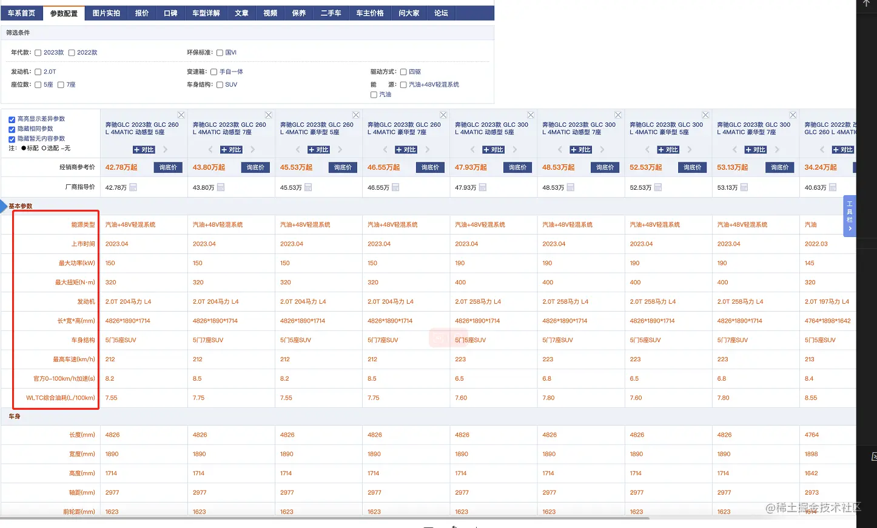Click 询底价 for the 42.78万起 model
Viewport: 877px width, 528px height.
[168, 167]
